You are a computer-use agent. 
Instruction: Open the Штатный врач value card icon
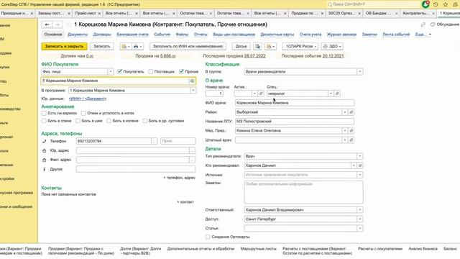[x=351, y=140]
